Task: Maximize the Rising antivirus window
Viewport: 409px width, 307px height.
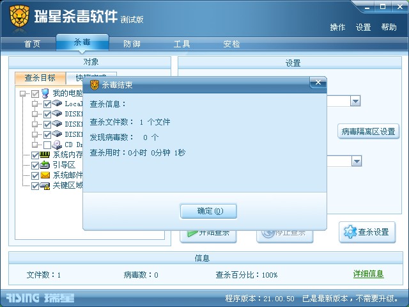Action: coord(383,7)
